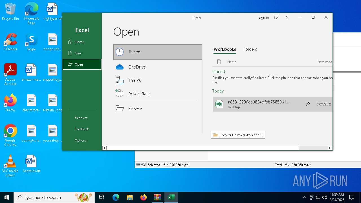Open the notification center
Screen dimensions: 361x203
352,197
